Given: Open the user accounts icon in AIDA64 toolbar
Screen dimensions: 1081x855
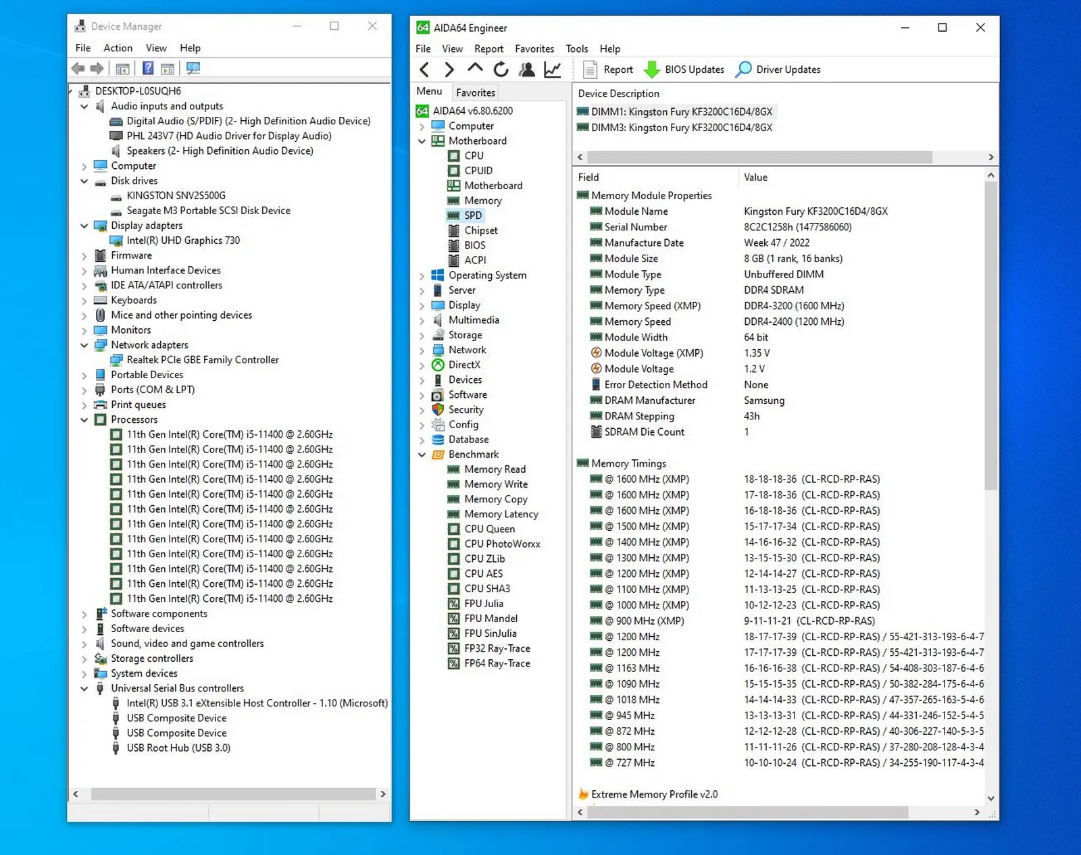Looking at the screenshot, I should pyautogui.click(x=527, y=70).
